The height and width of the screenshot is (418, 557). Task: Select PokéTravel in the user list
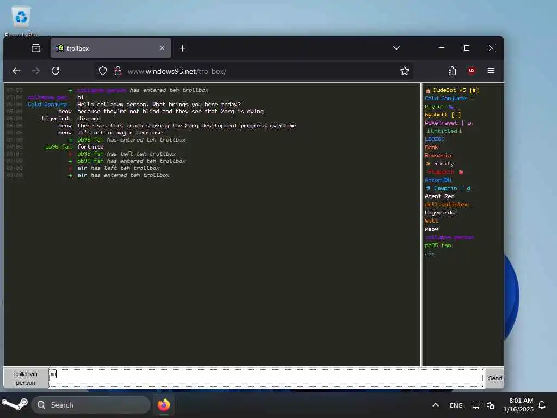[x=449, y=123]
